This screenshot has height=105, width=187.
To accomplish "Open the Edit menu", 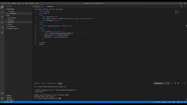I will 8,3.
